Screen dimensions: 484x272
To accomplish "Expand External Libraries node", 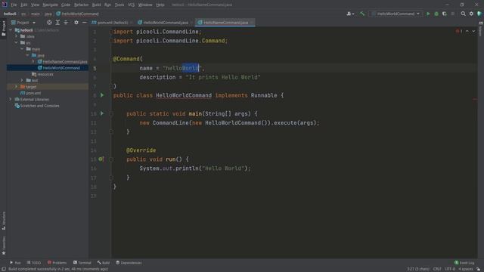I will [11, 99].
